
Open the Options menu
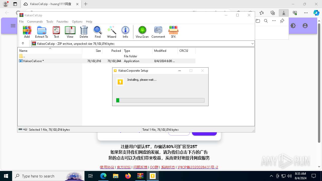pyautogui.click(x=77, y=22)
